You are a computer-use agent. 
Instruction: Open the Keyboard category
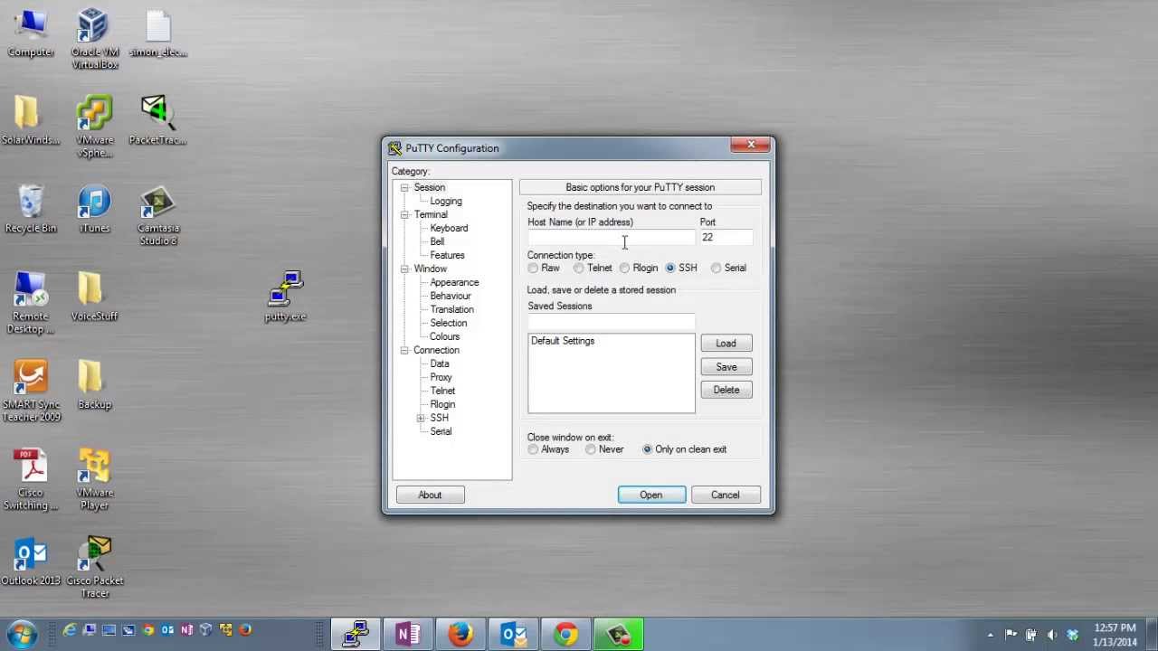[x=449, y=228]
